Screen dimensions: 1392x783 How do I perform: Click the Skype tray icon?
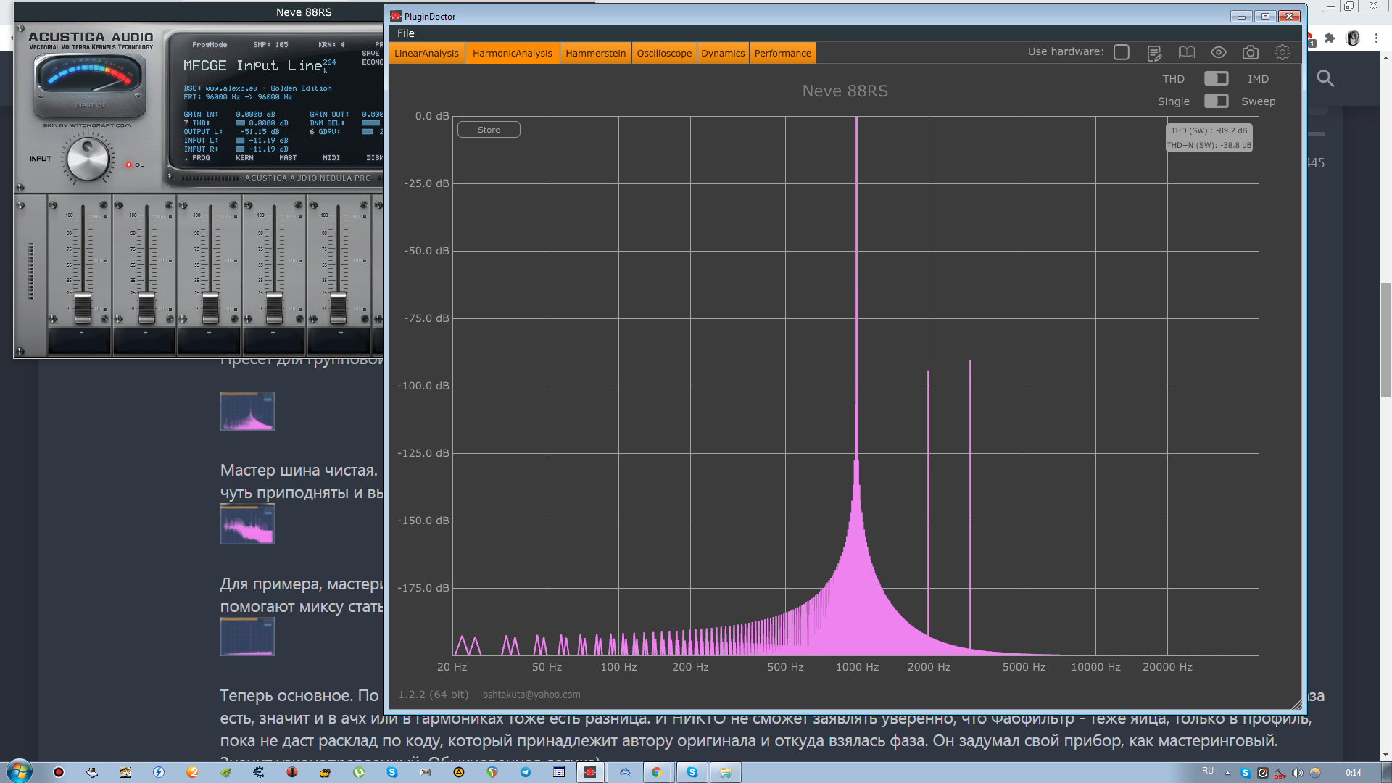(x=1245, y=773)
